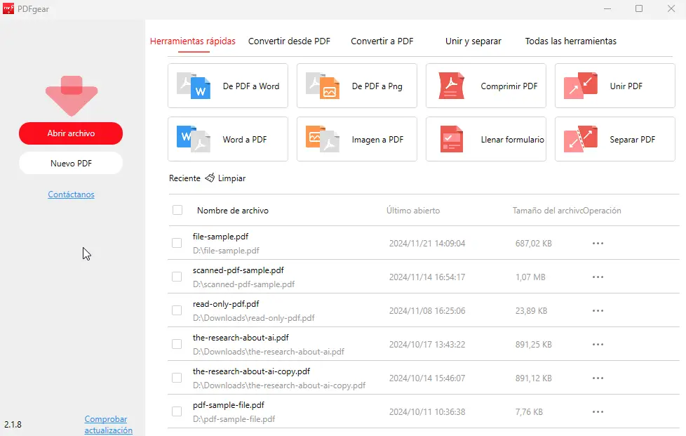Switch to Convertir desde PDF tab
The image size is (686, 436).
[x=289, y=41]
